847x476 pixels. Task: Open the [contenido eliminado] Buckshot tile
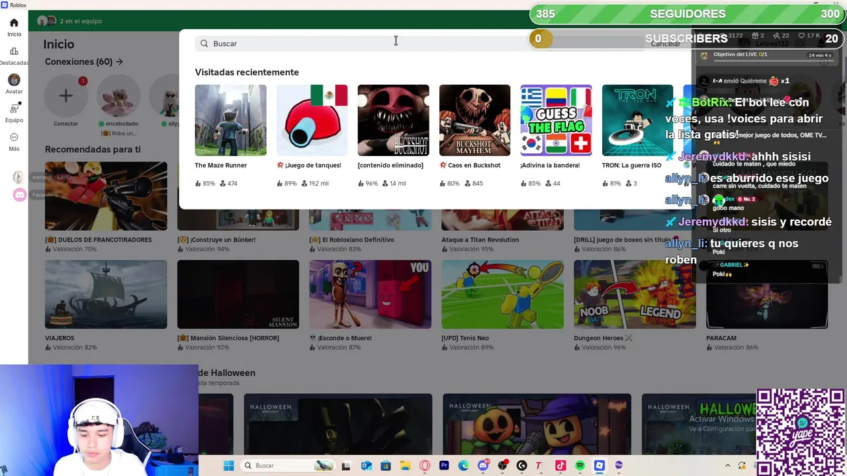pos(393,120)
